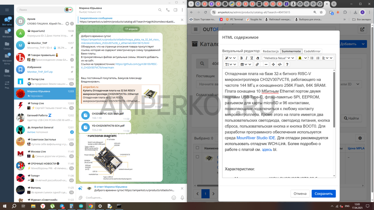Open the insert table dropdown
This screenshot has width=374, height=210.
(246, 64)
